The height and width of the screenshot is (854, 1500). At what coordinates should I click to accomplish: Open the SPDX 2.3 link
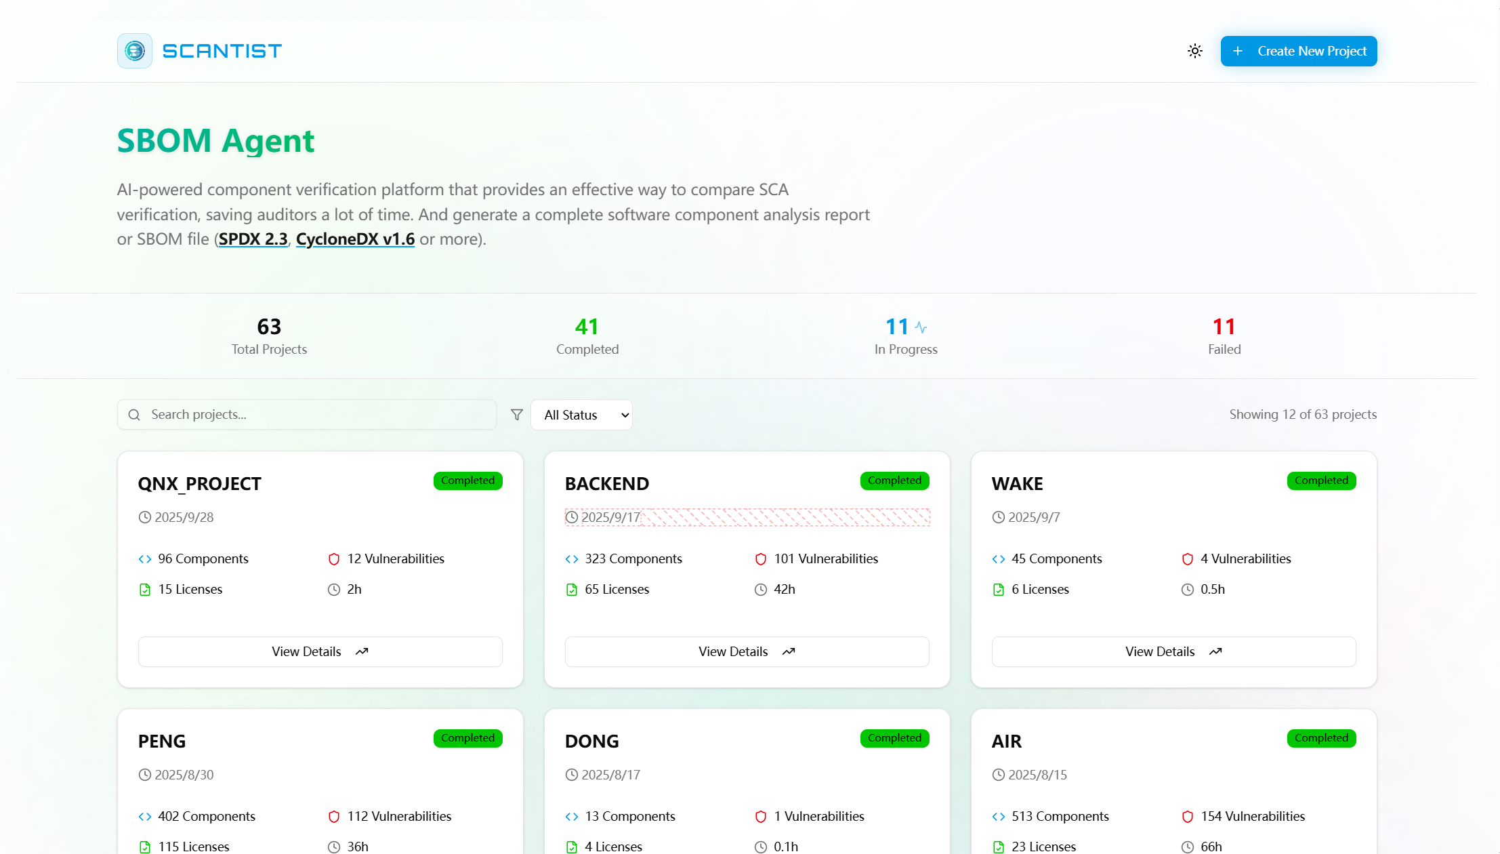[253, 239]
